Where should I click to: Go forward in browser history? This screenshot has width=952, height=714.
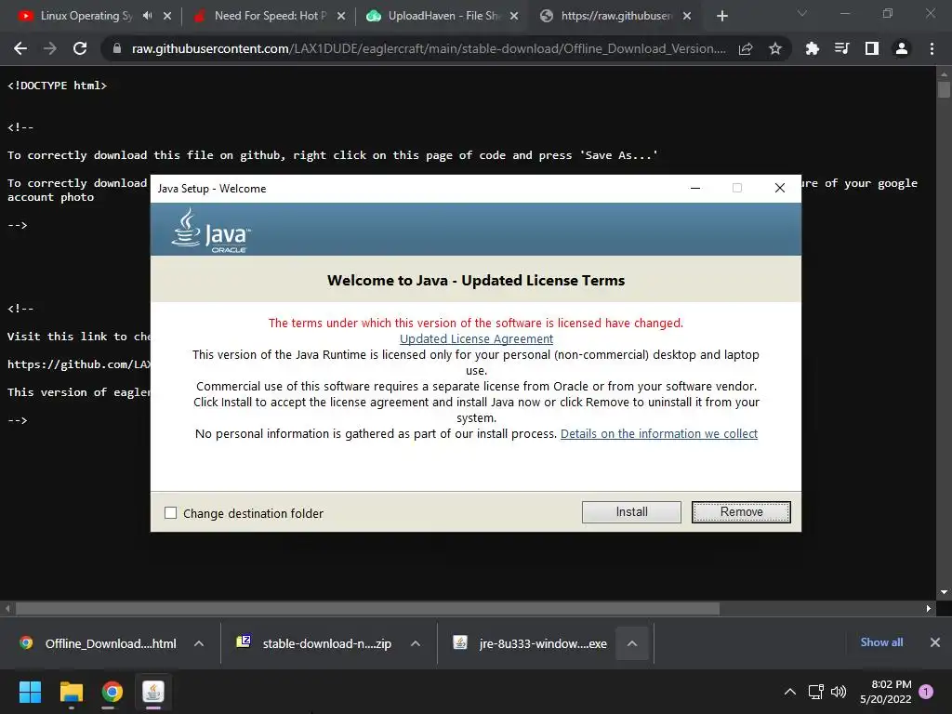click(50, 48)
